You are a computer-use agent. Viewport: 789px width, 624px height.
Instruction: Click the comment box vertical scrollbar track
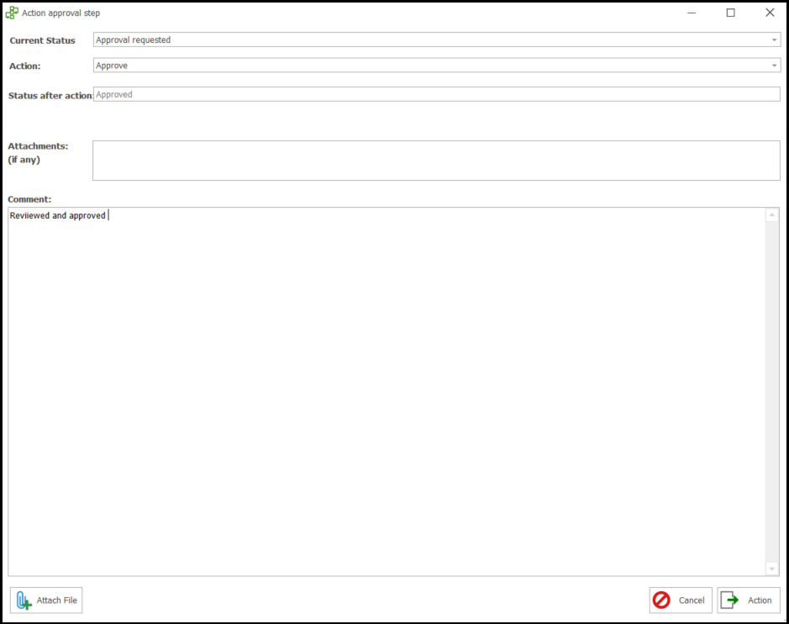tap(772, 391)
